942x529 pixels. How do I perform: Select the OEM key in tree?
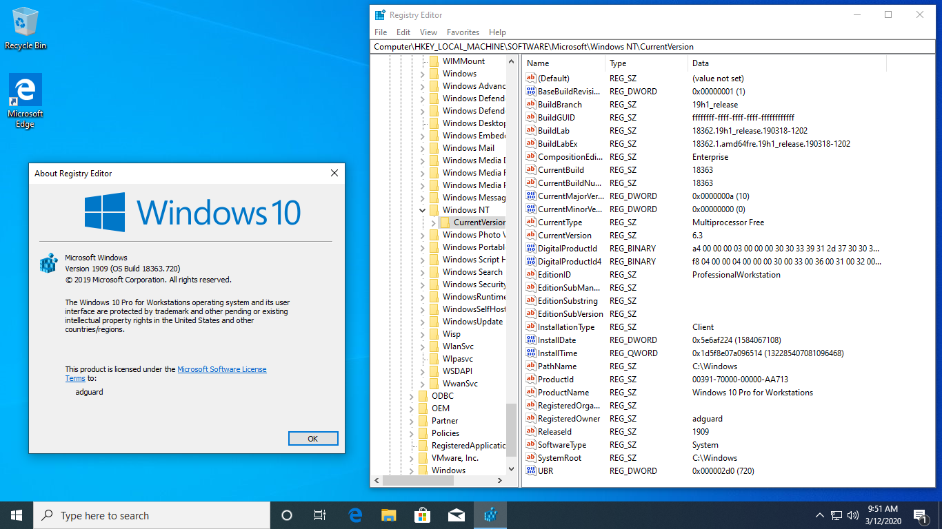(440, 408)
